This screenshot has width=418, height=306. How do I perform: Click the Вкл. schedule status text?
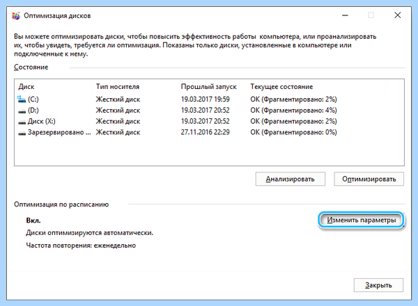[33, 220]
